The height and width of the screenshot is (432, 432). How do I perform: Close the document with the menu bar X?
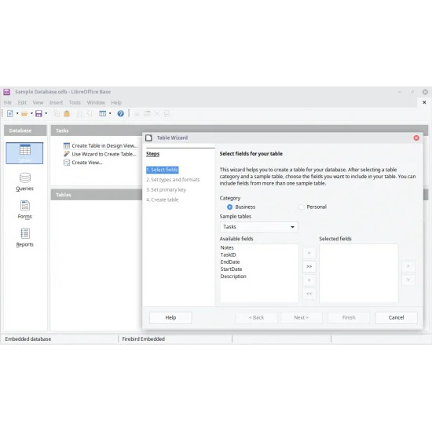[x=424, y=102]
